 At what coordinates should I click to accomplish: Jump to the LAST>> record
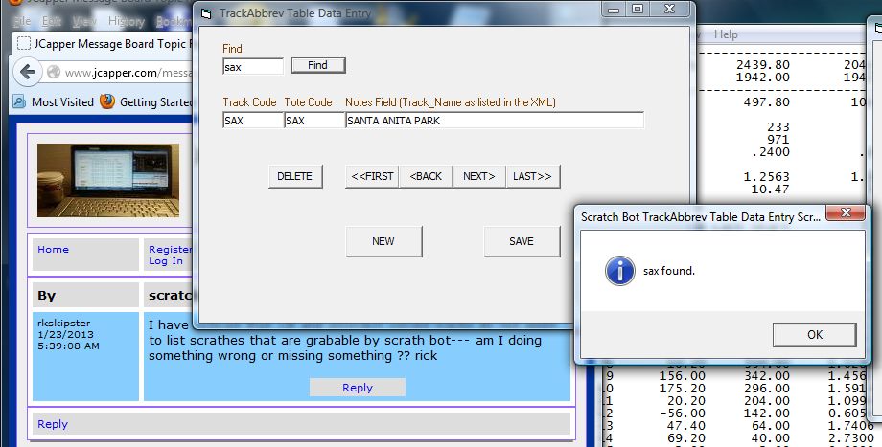[x=533, y=176]
